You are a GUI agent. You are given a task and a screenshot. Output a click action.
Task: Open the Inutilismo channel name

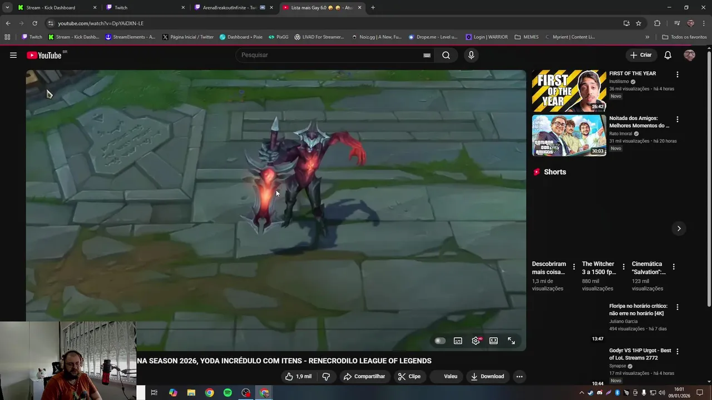tap(619, 82)
